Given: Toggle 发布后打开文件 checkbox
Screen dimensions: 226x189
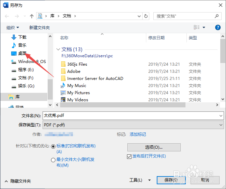Looking at the screenshot, I should [x=129, y=156].
